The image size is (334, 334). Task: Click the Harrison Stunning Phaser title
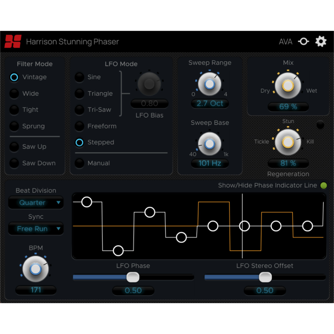click(x=72, y=42)
